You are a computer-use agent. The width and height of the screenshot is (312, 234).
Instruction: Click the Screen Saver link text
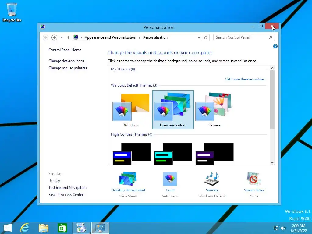254,190
